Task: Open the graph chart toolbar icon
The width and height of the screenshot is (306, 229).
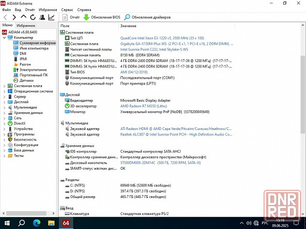Action: (x=51, y=17)
